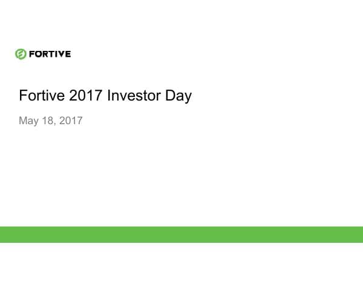Select the slide title Fortive 2017 Investor Day

click(x=105, y=96)
